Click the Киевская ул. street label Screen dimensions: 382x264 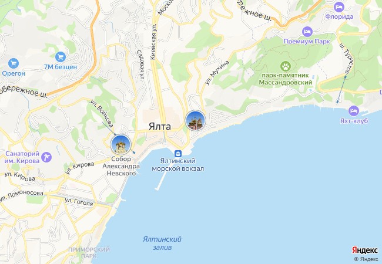click(x=153, y=42)
